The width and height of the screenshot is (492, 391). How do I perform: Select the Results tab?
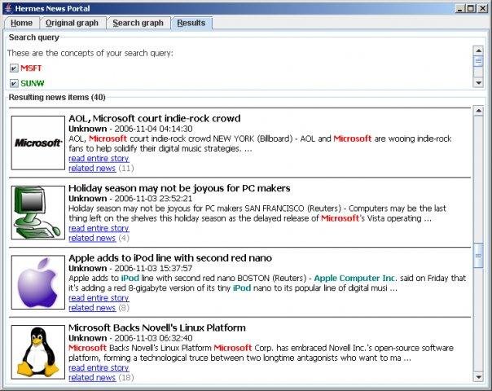click(x=191, y=23)
